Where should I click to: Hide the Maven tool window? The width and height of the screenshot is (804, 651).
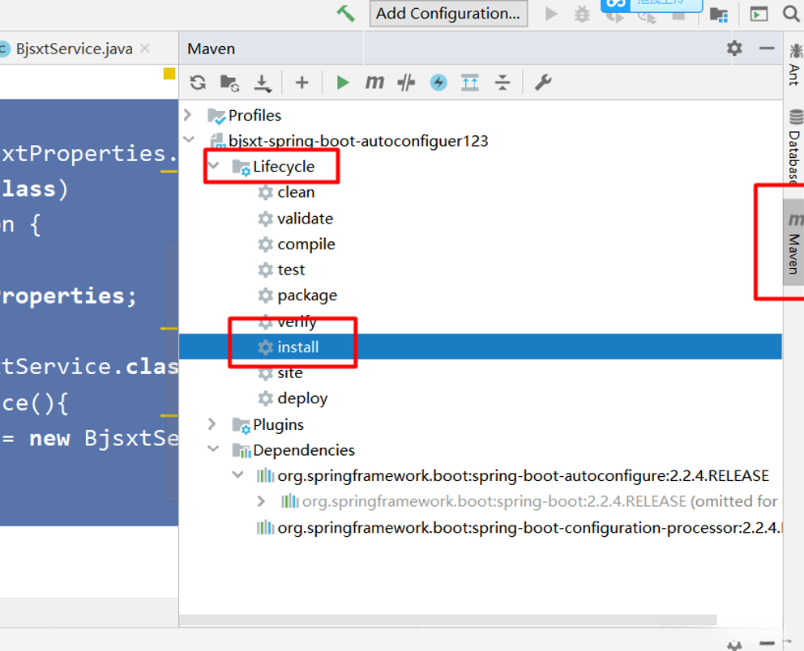(767, 48)
